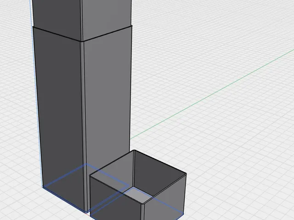Click the green axis line on grid

[x=212, y=95]
